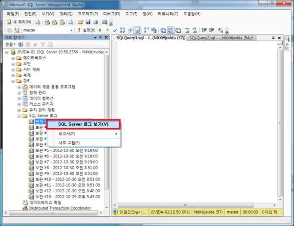Expand the 복제 folder
Viewport: 294px width, 226px height.
tap(13, 75)
